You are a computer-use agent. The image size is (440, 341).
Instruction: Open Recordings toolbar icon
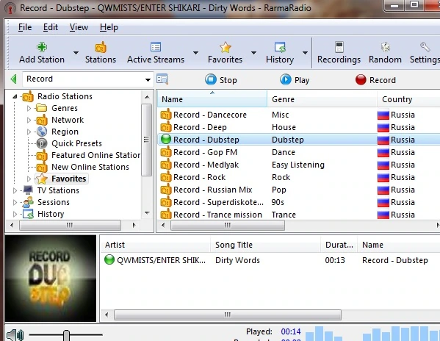(x=339, y=47)
